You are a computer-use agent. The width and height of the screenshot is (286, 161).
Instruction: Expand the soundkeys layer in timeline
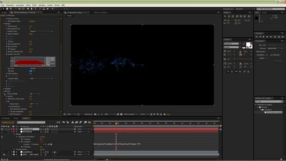pyautogui.click(x=12, y=152)
